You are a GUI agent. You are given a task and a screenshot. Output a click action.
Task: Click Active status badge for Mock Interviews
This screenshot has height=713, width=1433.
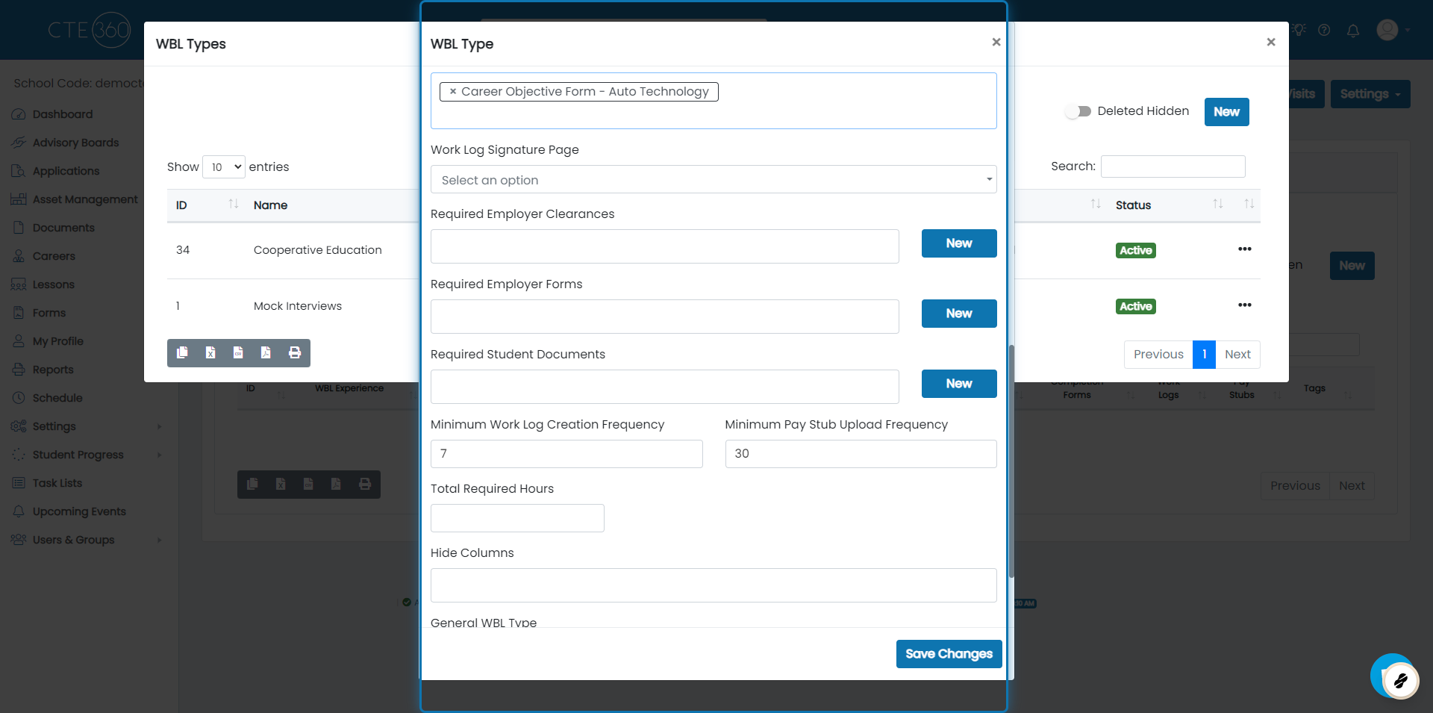1135,307
